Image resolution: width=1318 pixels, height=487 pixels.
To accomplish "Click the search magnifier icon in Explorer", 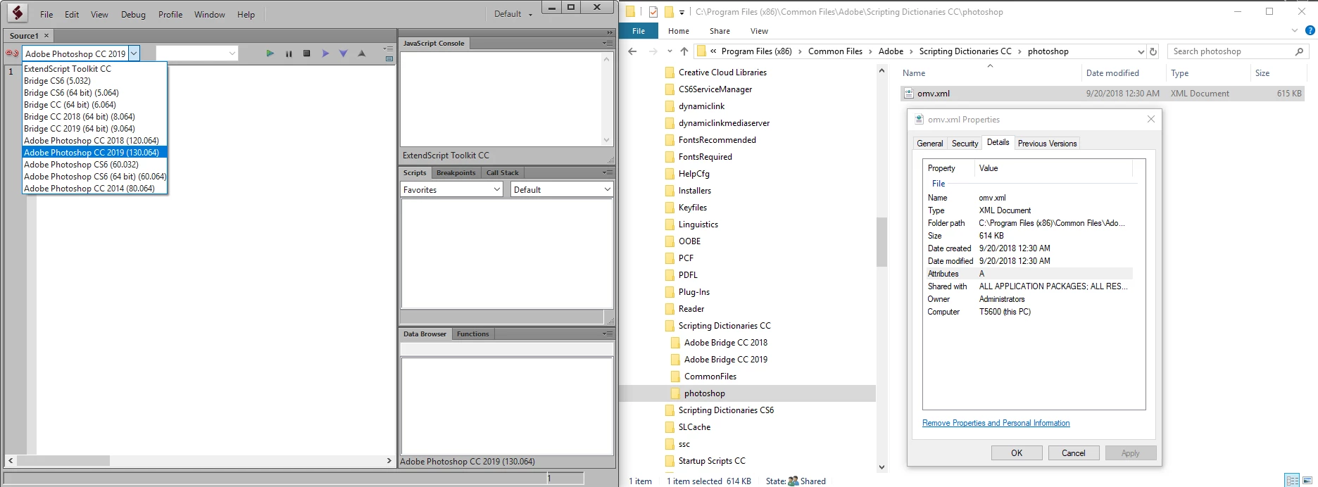I will pos(1299,51).
